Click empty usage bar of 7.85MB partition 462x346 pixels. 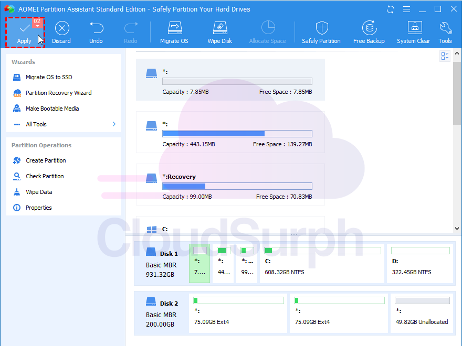tap(237, 81)
